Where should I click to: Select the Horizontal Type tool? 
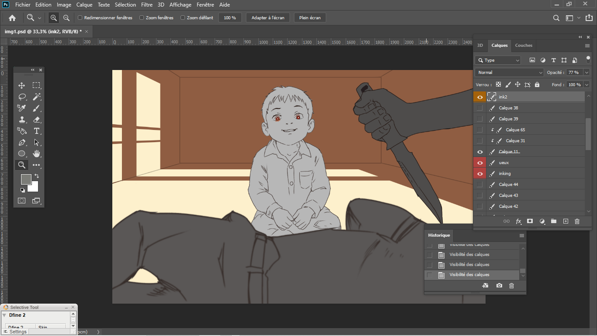pos(37,131)
